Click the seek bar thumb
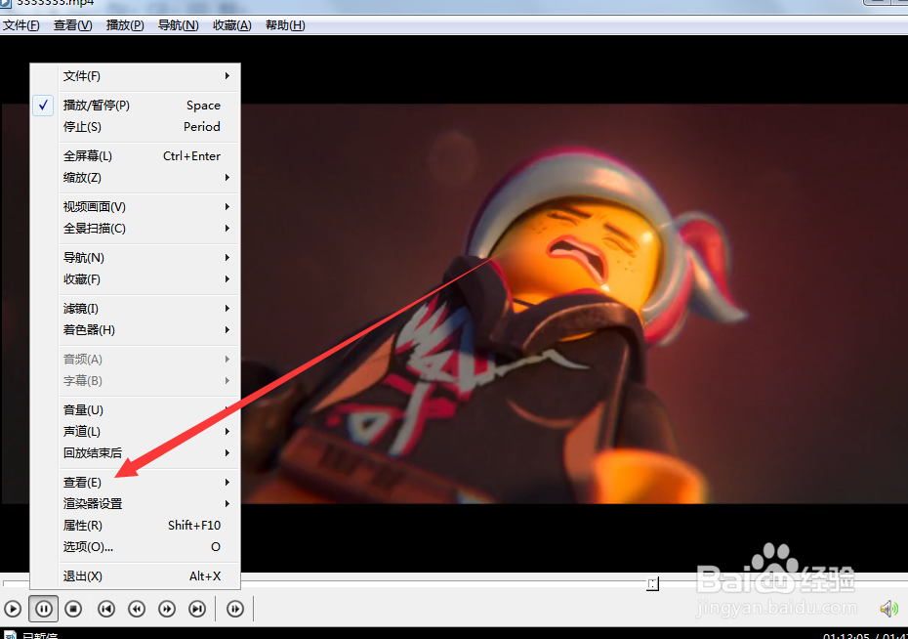 (x=652, y=584)
